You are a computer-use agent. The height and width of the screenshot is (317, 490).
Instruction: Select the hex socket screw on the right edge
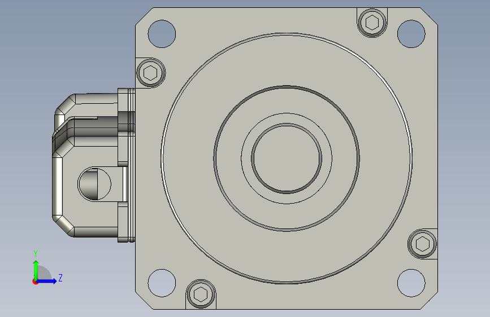click(422, 244)
